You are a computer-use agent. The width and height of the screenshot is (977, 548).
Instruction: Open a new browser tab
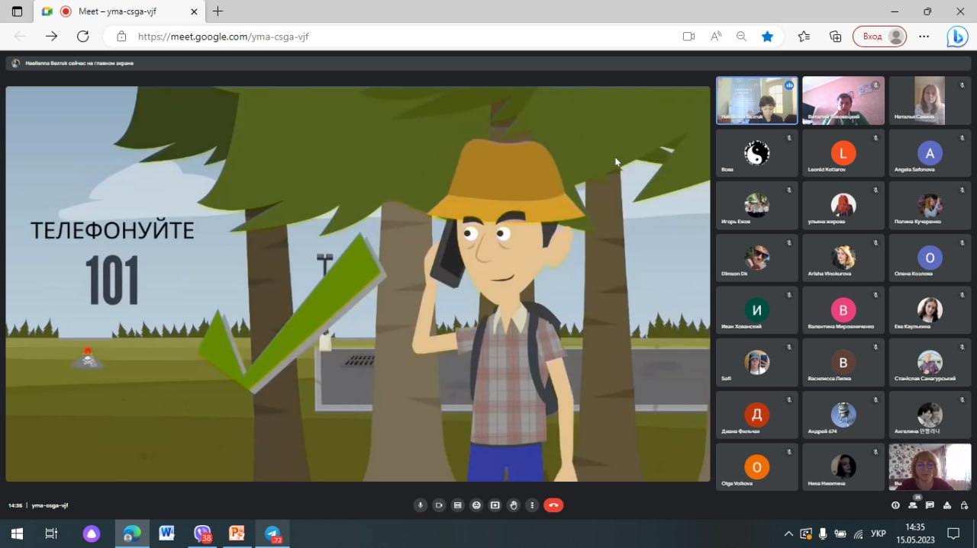[x=218, y=11]
